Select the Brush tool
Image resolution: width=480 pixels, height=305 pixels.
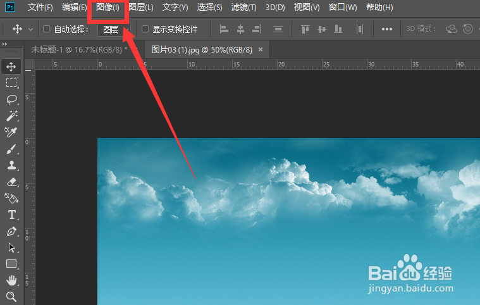tap(11, 149)
